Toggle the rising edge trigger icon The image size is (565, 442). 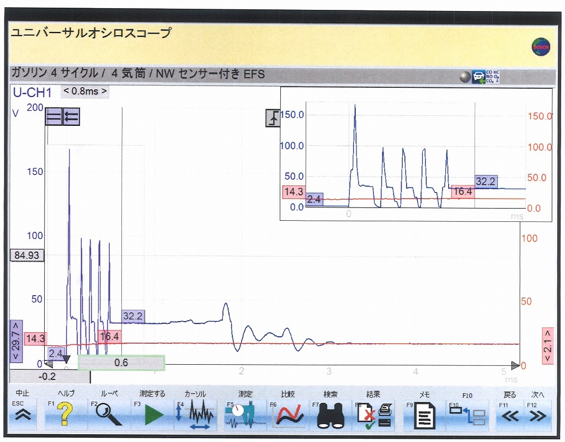pyautogui.click(x=273, y=118)
